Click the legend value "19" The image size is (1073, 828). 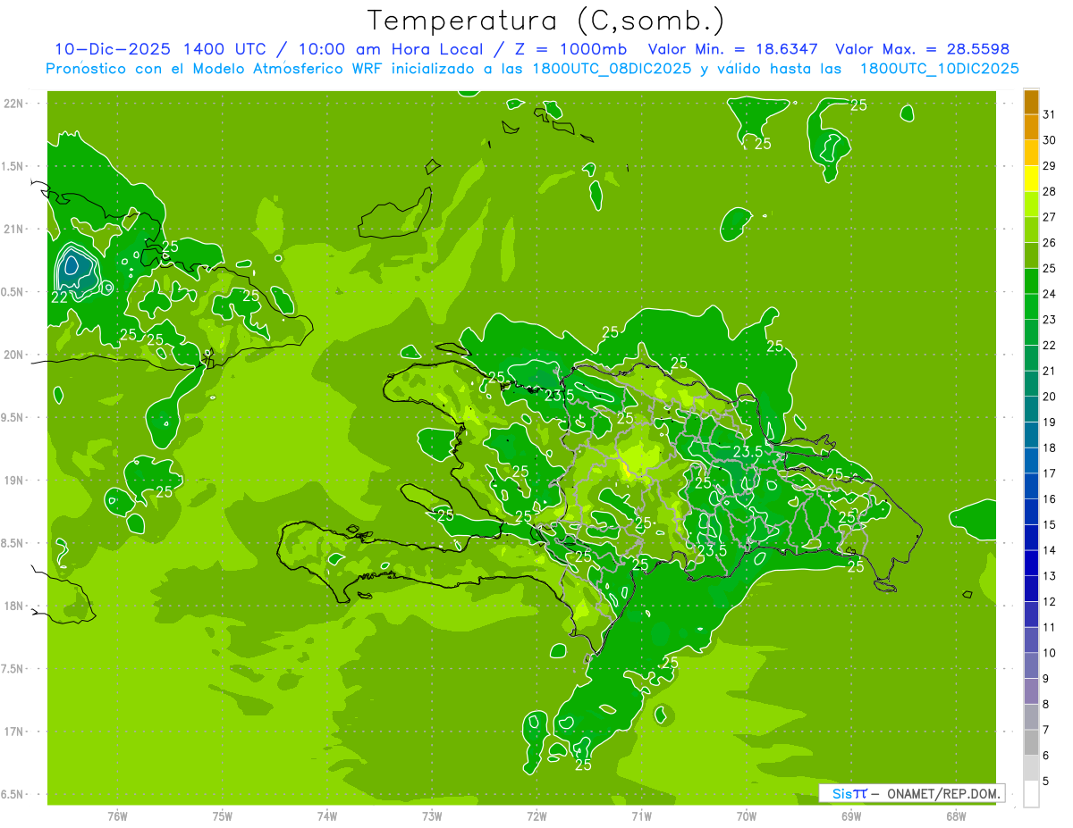1049,422
